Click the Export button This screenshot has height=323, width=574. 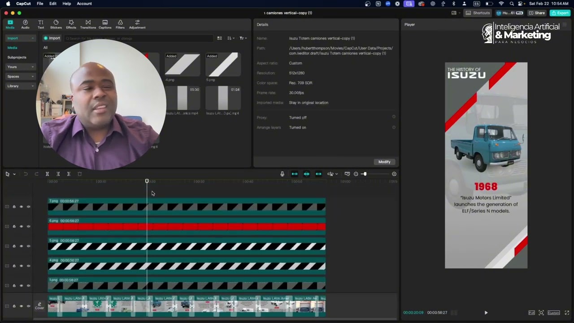(560, 13)
